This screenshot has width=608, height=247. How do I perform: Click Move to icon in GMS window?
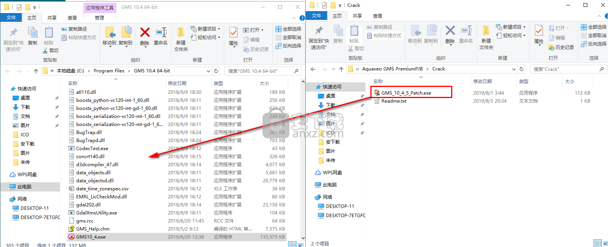tap(109, 33)
